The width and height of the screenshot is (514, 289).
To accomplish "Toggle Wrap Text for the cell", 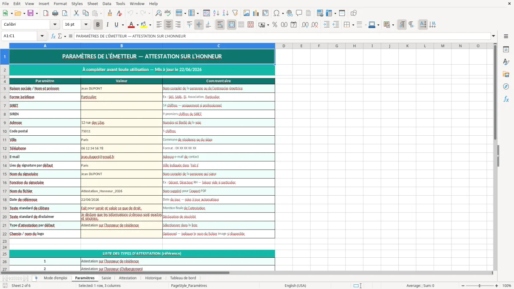I will click(220, 25).
